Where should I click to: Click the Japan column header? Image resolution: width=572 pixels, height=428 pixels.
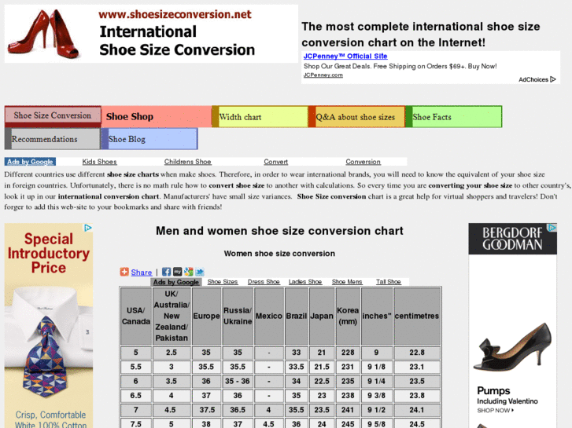pyautogui.click(x=322, y=316)
